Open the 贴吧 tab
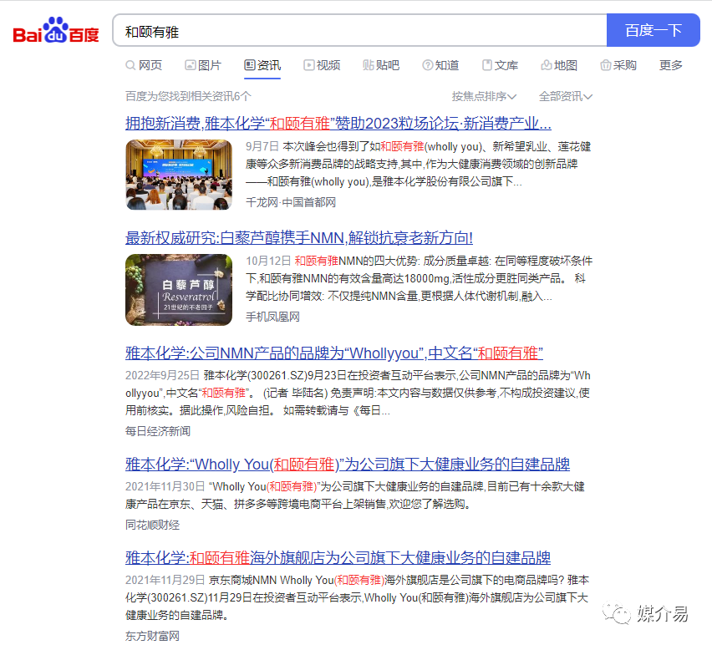 pyautogui.click(x=381, y=65)
